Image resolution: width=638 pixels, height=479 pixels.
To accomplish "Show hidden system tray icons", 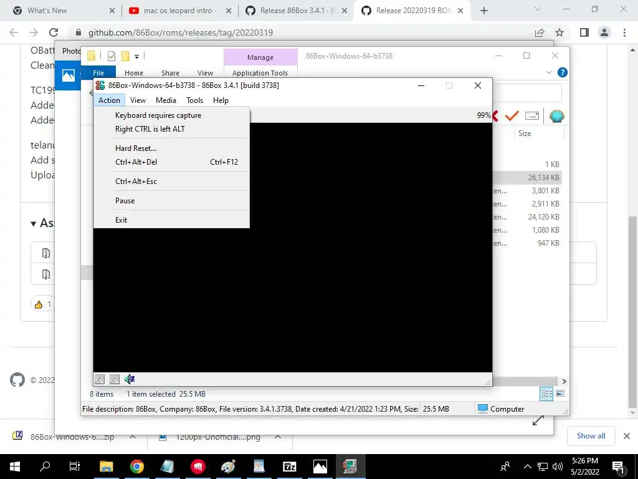I will tap(527, 467).
